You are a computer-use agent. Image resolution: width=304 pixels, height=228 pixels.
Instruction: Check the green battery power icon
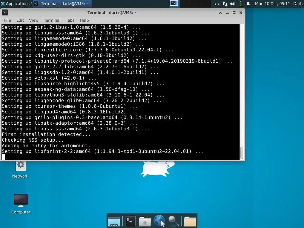tap(240, 4)
